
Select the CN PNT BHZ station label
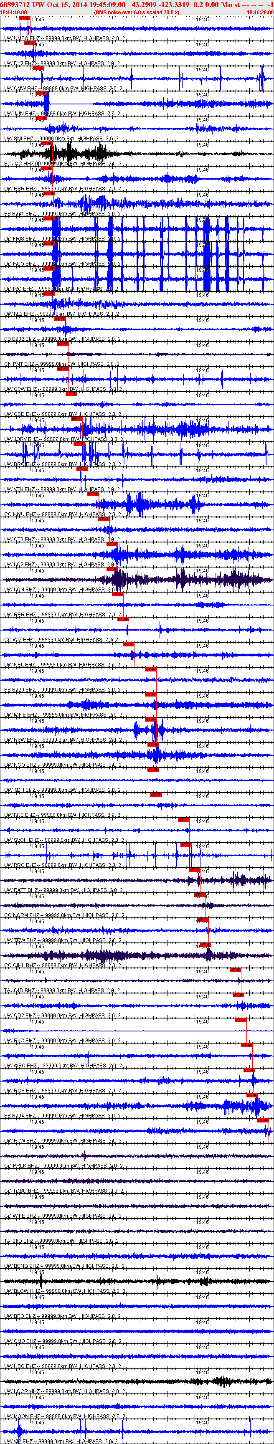point(62,365)
